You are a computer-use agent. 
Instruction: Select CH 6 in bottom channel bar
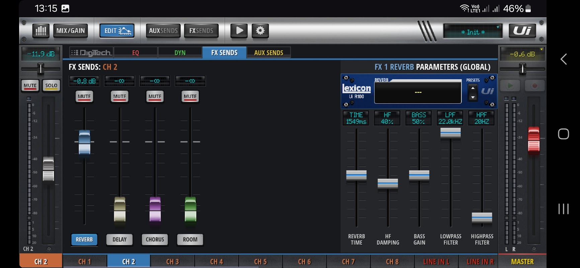coord(305,262)
